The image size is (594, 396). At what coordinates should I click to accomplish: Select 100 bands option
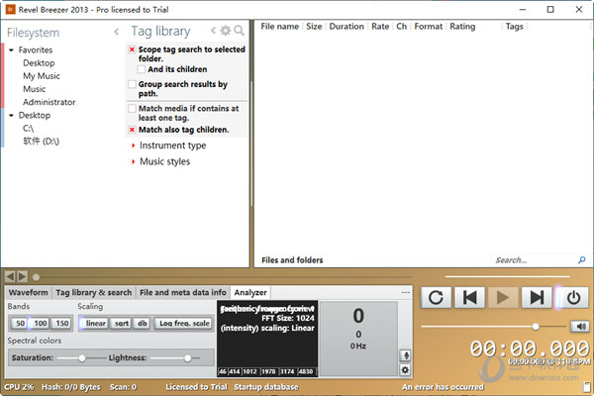click(41, 324)
